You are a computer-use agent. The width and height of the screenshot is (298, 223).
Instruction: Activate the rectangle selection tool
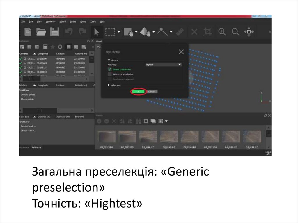pos(110,32)
